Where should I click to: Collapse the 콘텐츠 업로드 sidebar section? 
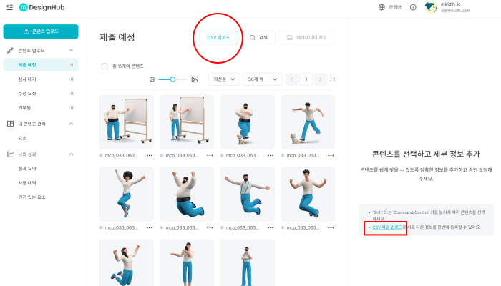click(72, 51)
